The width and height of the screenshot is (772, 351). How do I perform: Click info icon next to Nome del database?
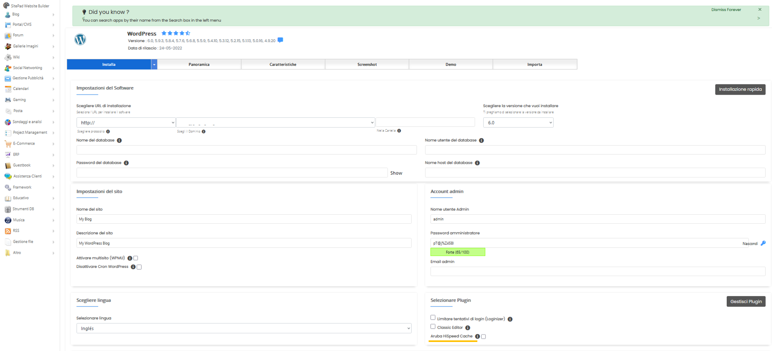[x=119, y=141]
